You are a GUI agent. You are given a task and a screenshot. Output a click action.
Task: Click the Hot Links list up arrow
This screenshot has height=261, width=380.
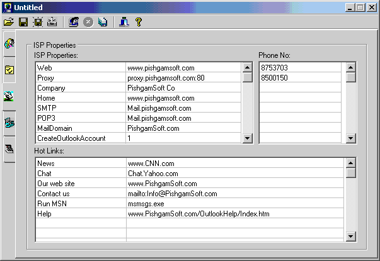(350, 163)
